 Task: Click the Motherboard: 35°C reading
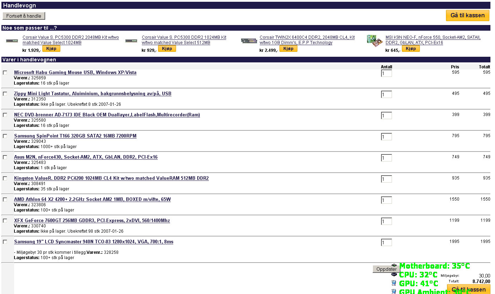coord(435,266)
